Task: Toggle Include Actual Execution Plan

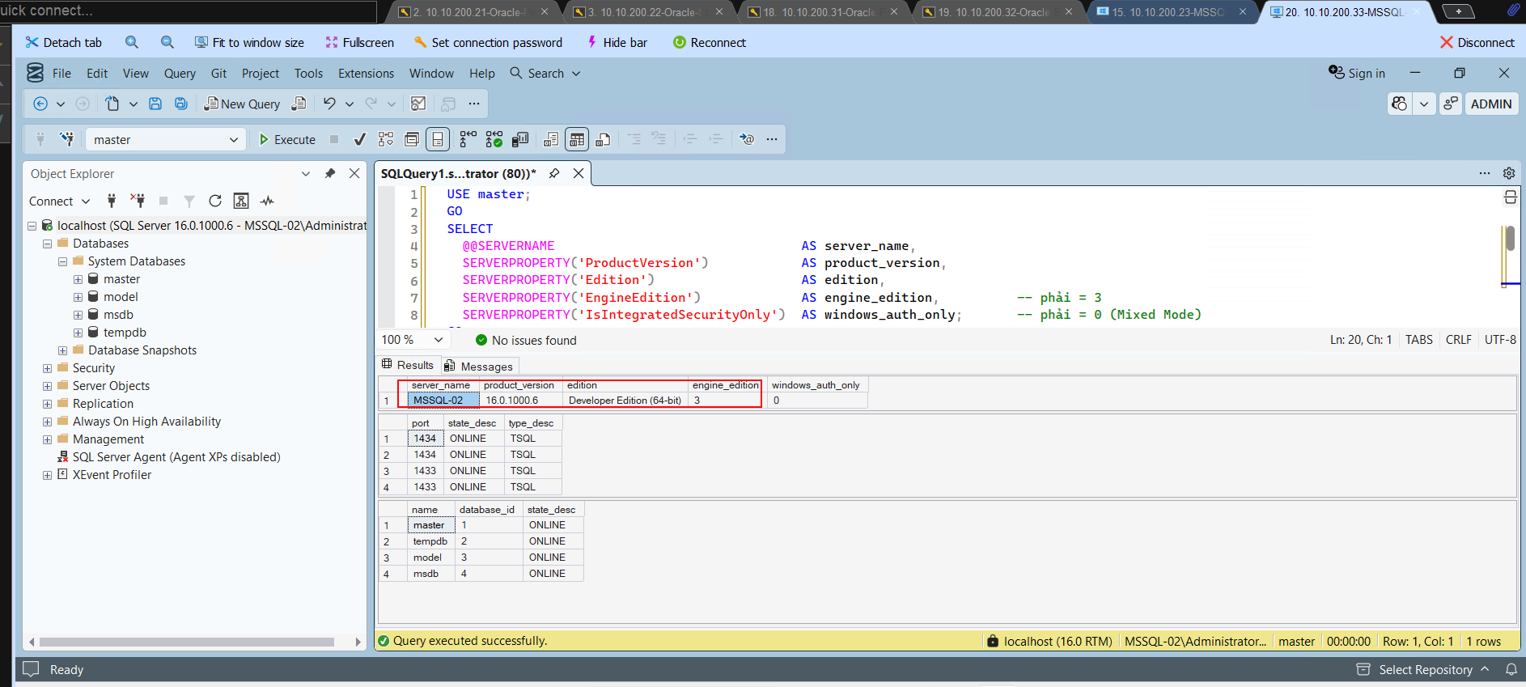Action: coord(468,139)
